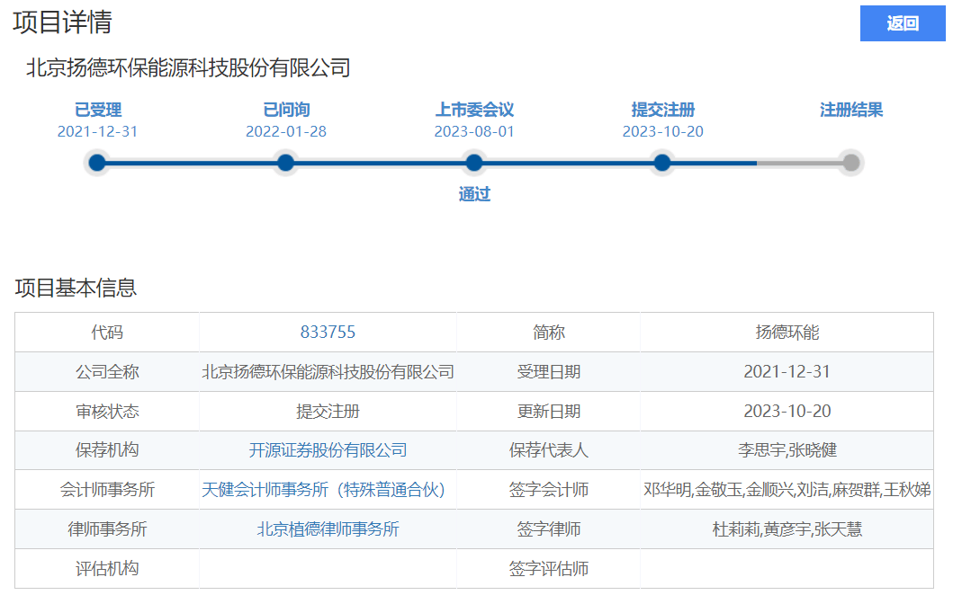Click timeline date 2022-01-28

click(x=285, y=132)
